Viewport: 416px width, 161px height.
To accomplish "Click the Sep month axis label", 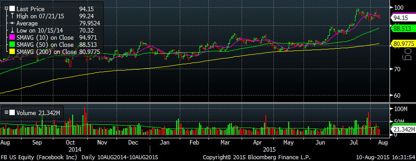I will point(37,143).
